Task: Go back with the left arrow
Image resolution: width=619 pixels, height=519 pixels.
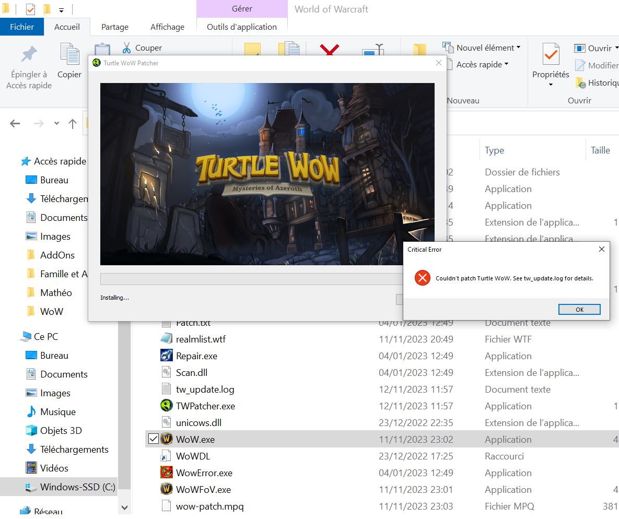Action: coord(15,124)
